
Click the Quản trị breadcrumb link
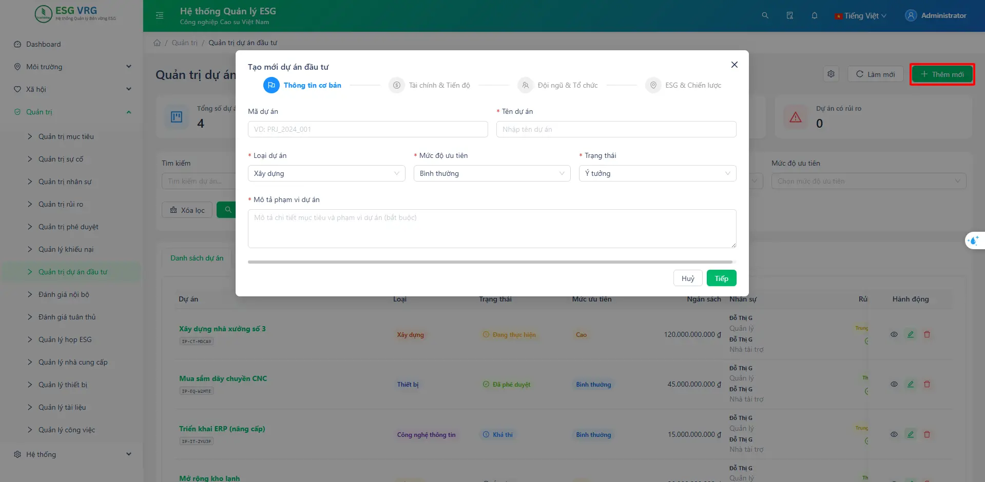[x=184, y=43]
